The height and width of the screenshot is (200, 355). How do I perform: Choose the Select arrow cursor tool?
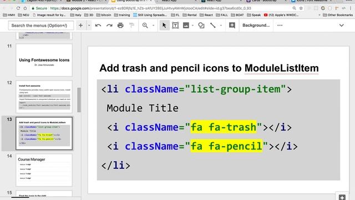(x=164, y=26)
